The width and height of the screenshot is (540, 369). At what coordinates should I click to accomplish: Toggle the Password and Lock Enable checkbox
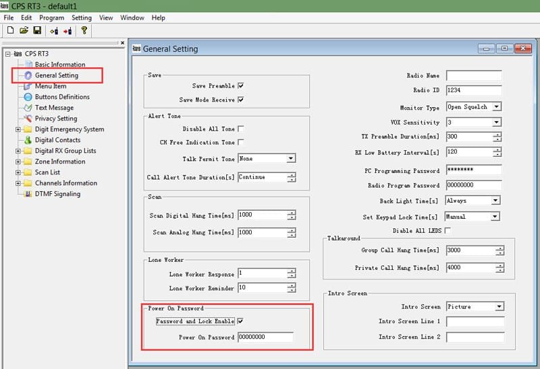pyautogui.click(x=240, y=321)
